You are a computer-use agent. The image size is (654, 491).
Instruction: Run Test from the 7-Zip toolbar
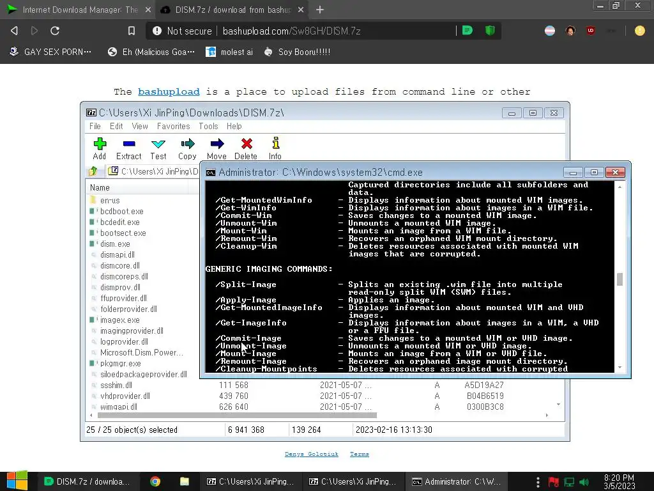tap(158, 148)
